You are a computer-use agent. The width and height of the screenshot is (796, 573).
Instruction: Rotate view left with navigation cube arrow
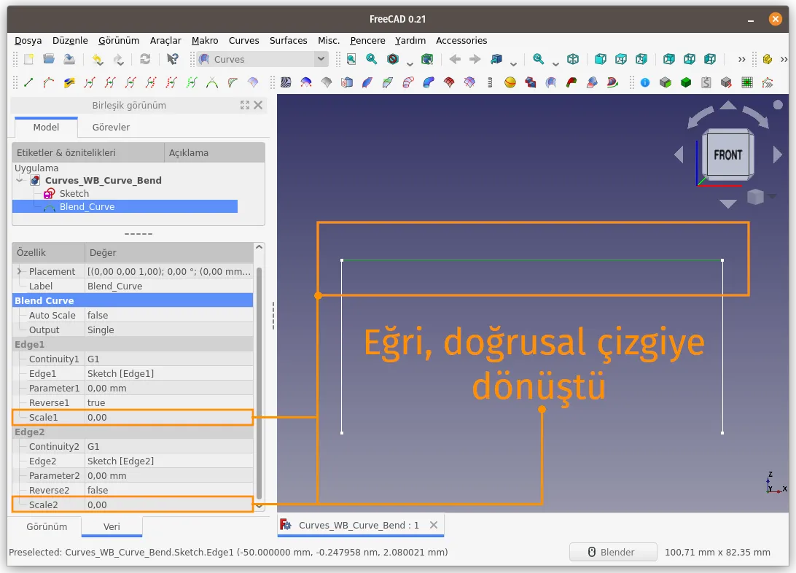click(679, 155)
